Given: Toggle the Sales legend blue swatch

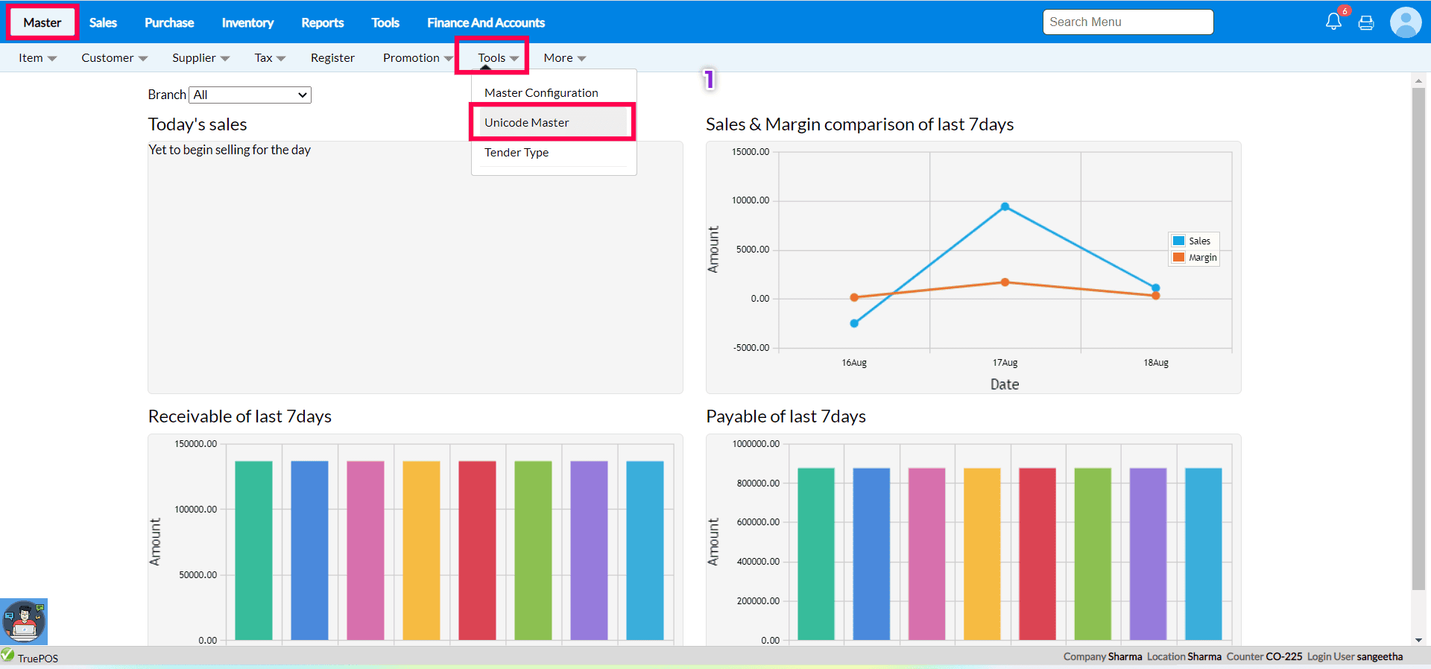Looking at the screenshot, I should click(x=1178, y=241).
